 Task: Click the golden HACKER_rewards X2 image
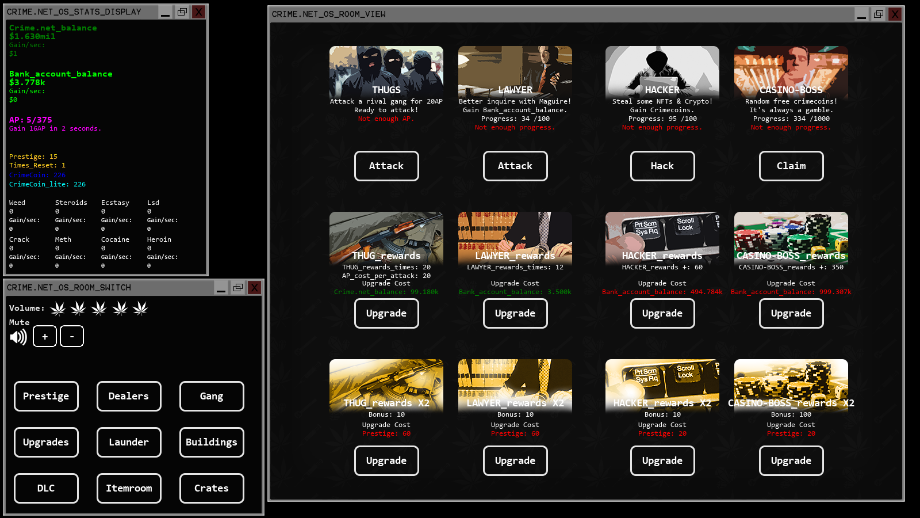point(662,383)
